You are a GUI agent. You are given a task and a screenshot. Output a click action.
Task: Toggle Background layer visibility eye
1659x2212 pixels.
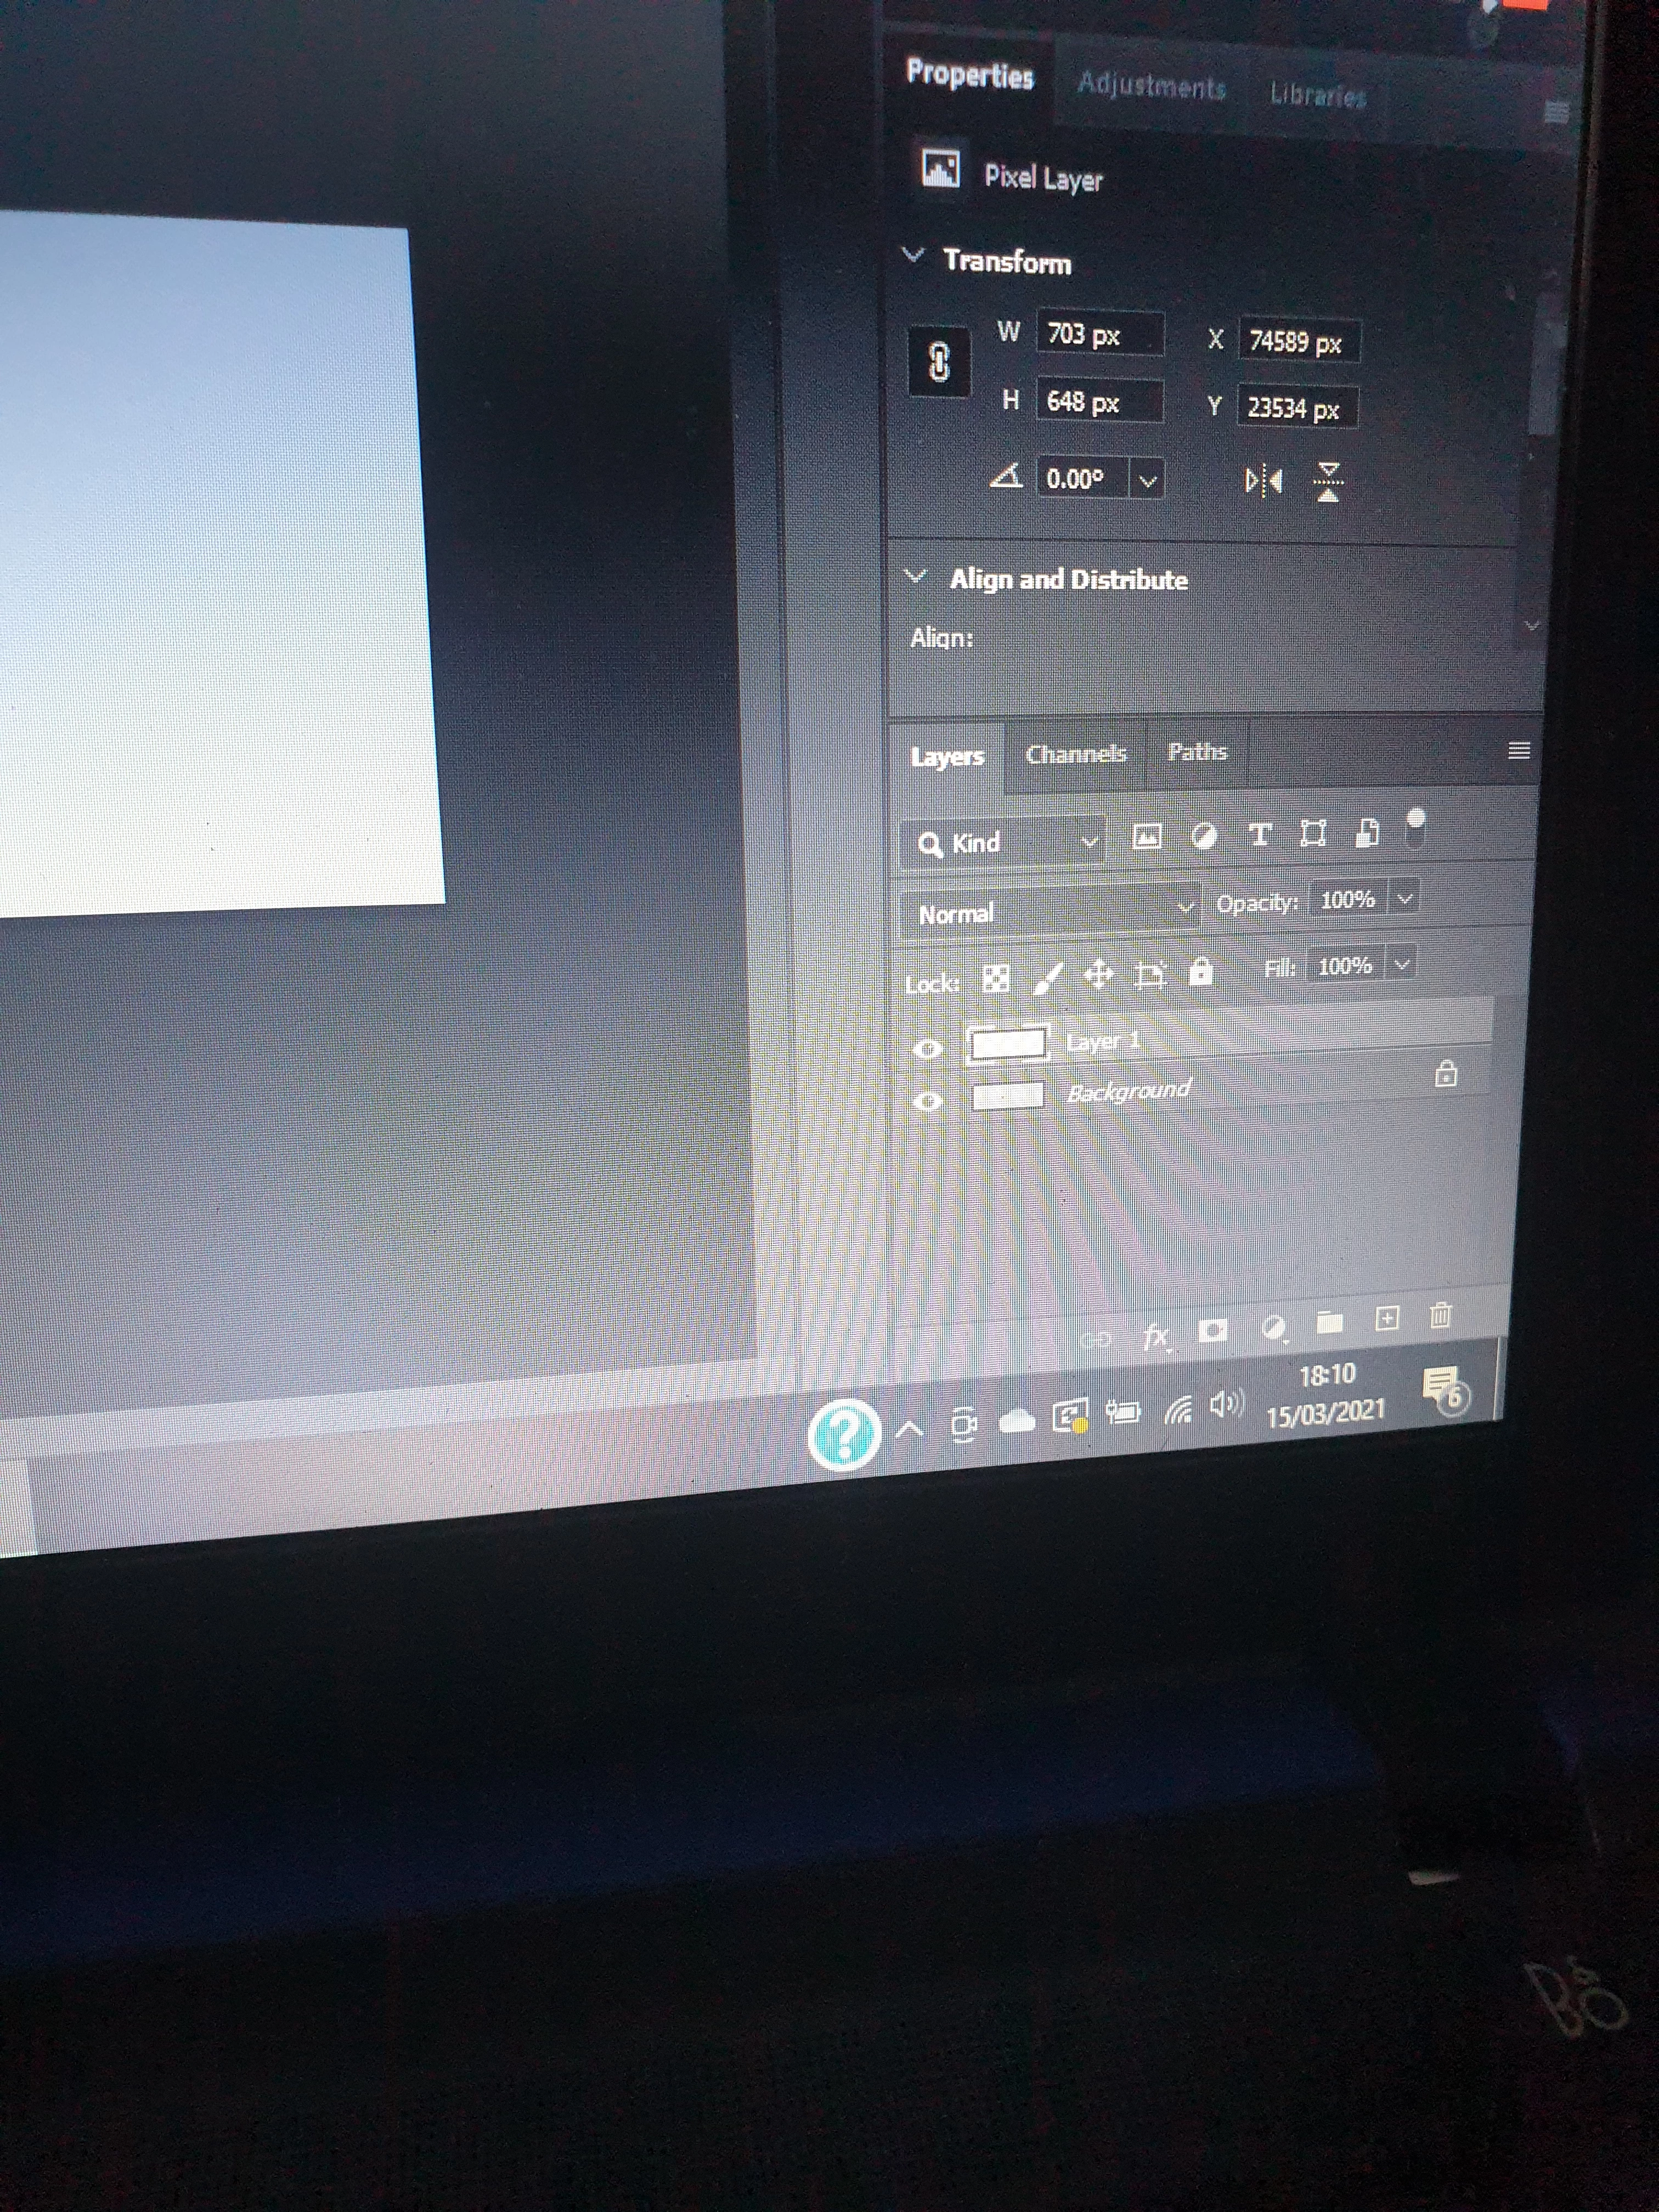coord(928,1101)
